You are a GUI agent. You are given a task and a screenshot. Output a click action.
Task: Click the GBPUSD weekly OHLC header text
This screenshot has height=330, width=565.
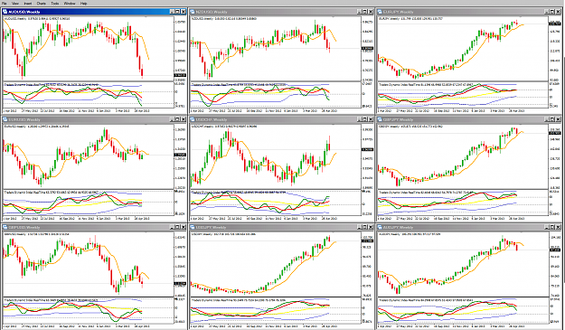37,234
